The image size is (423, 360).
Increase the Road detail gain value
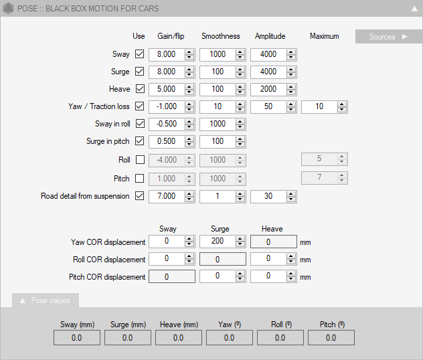[x=189, y=193]
